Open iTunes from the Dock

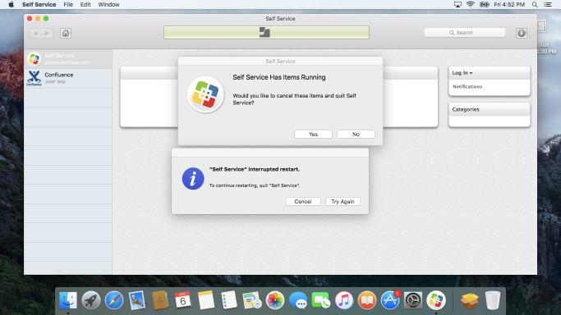point(344,300)
